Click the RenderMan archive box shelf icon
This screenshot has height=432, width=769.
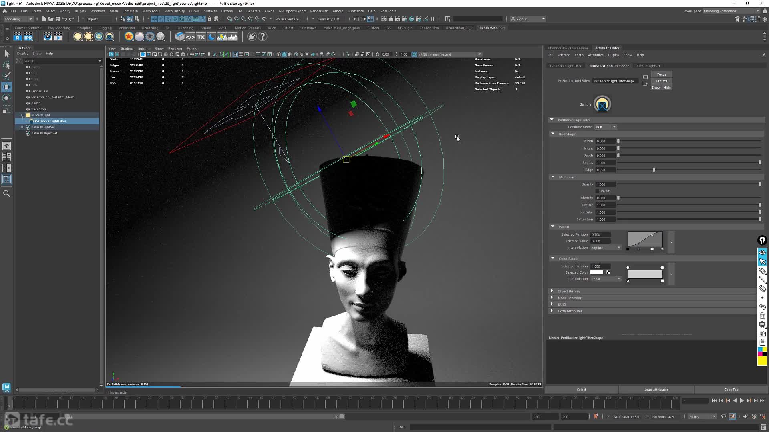pyautogui.click(x=180, y=36)
